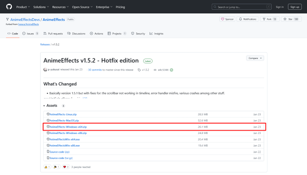The width and height of the screenshot is (307, 175).
Task: Expand the Solutions menu
Action: [41, 7]
